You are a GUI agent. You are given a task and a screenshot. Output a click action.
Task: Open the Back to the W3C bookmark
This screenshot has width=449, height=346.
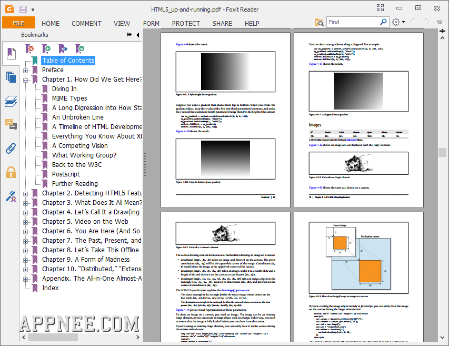(x=77, y=164)
